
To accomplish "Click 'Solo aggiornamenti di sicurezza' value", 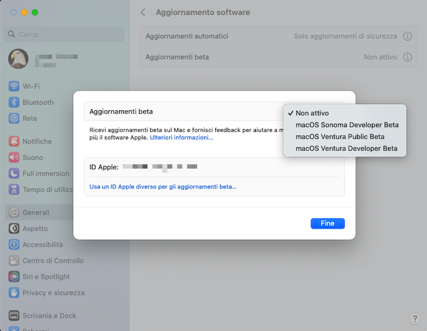I will [x=345, y=36].
